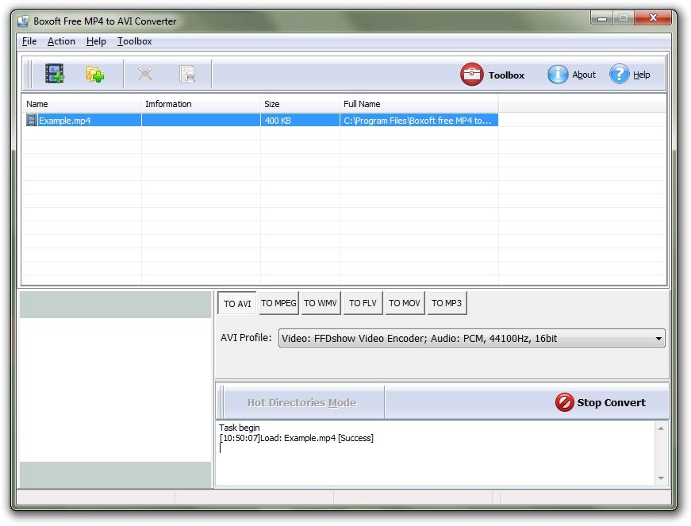691x526 pixels.
Task: Click the Help text in toolbar
Action: [x=642, y=75]
